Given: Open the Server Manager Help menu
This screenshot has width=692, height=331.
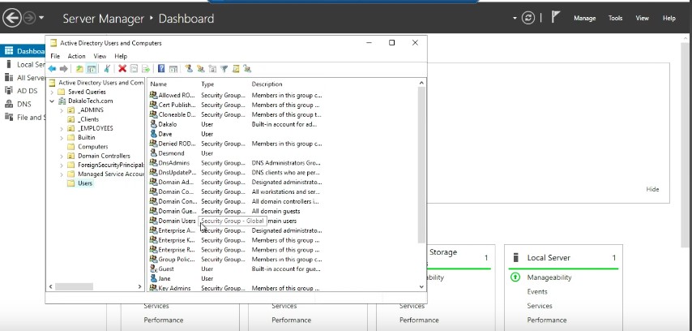Looking at the screenshot, I should [x=669, y=18].
